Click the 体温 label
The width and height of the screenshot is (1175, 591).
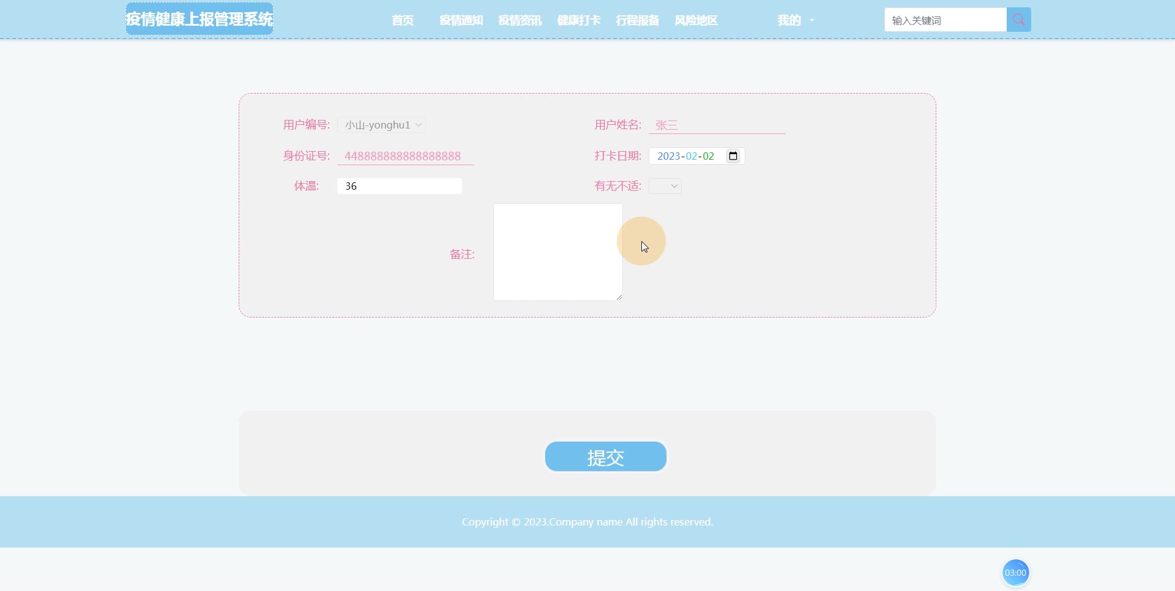click(307, 186)
